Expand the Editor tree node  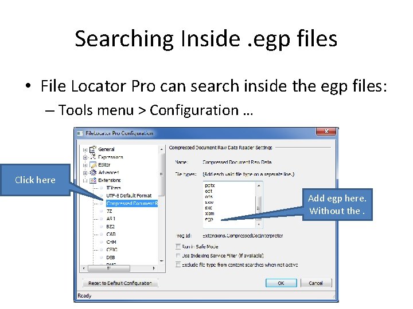(85, 165)
